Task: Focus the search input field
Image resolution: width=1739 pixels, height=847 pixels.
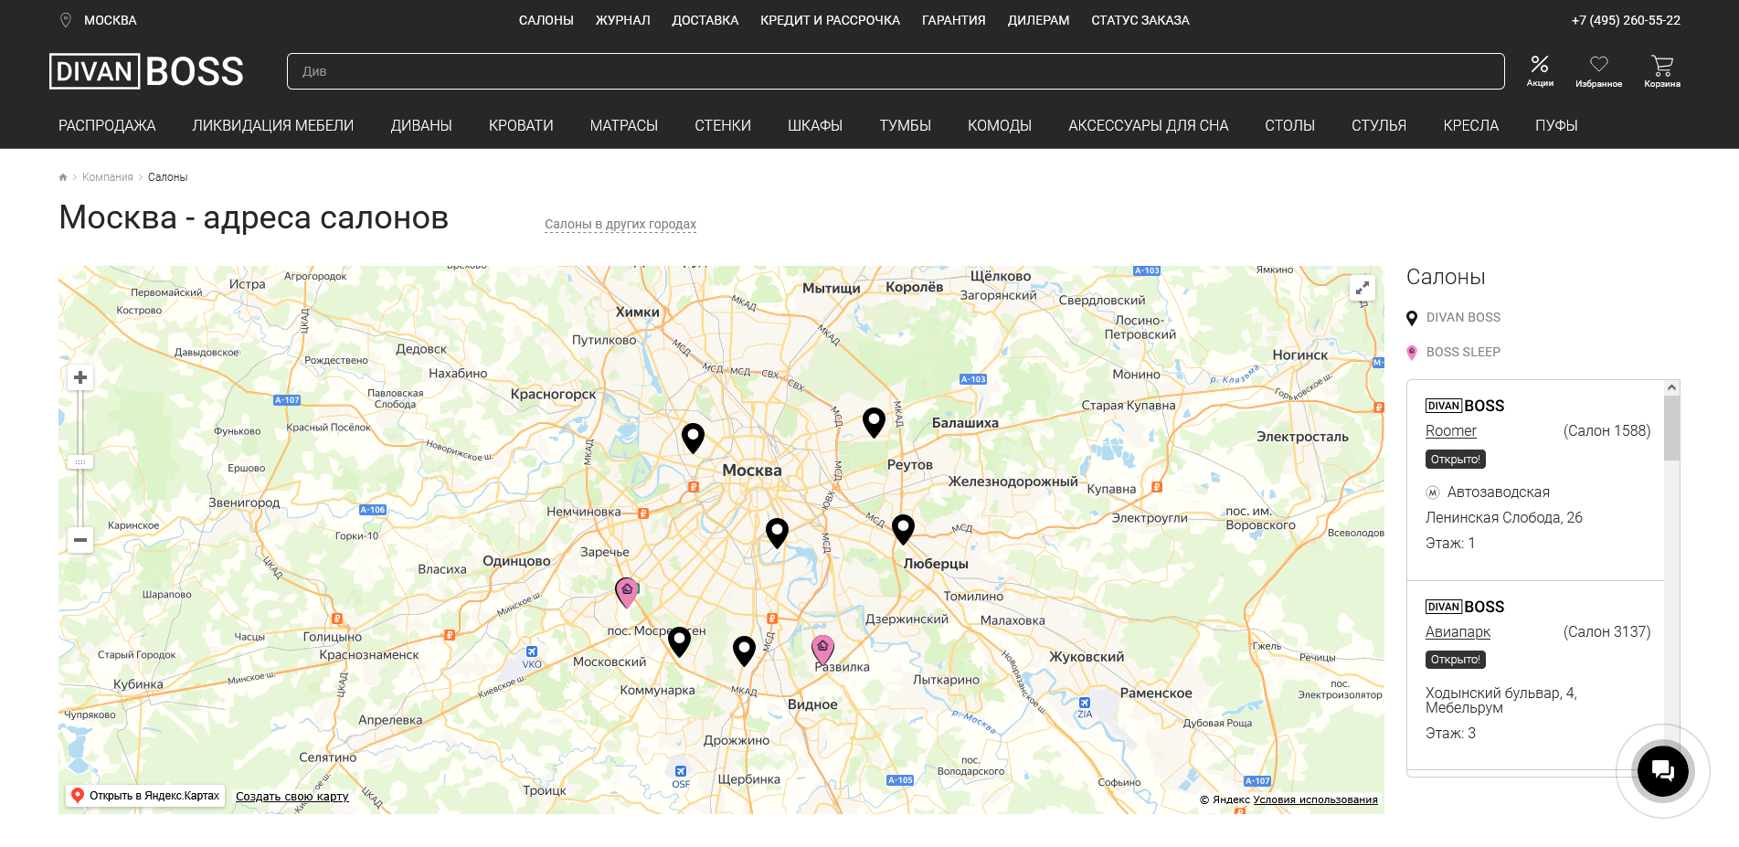Action: pyautogui.click(x=895, y=71)
